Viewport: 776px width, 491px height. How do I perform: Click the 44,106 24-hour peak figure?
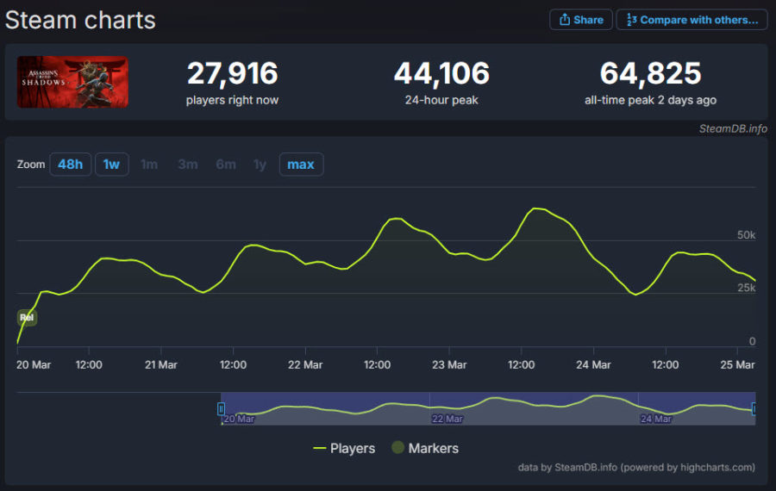(441, 73)
